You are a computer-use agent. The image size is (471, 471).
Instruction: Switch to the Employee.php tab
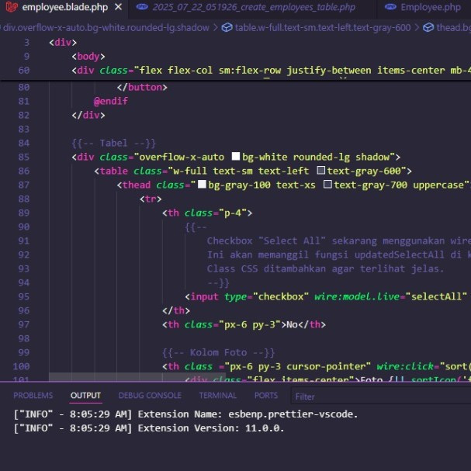(x=430, y=8)
